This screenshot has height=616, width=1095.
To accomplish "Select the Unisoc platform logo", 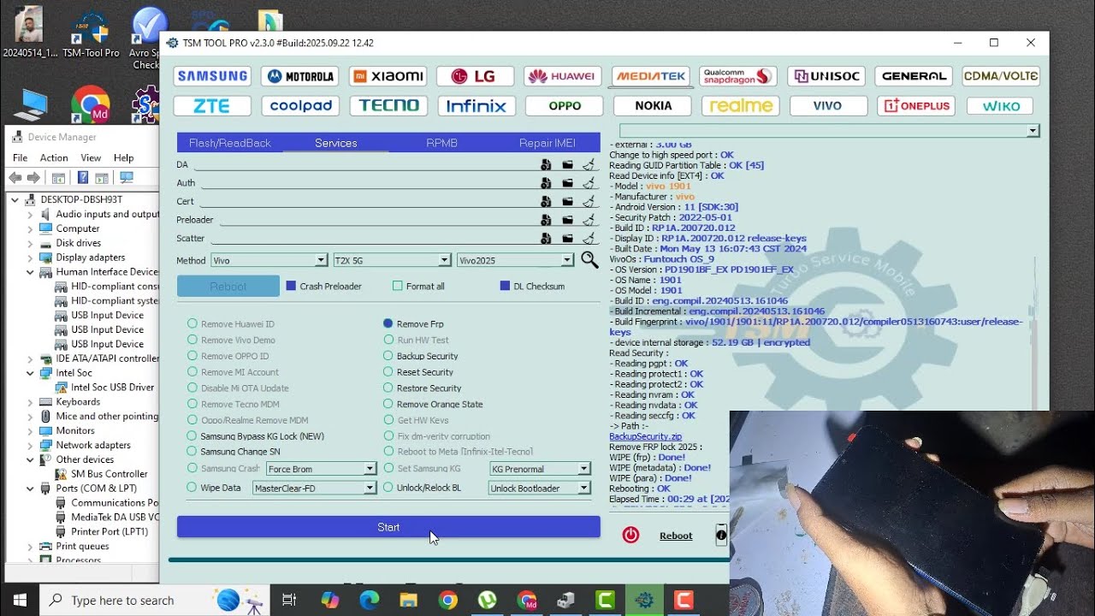I will tap(826, 76).
